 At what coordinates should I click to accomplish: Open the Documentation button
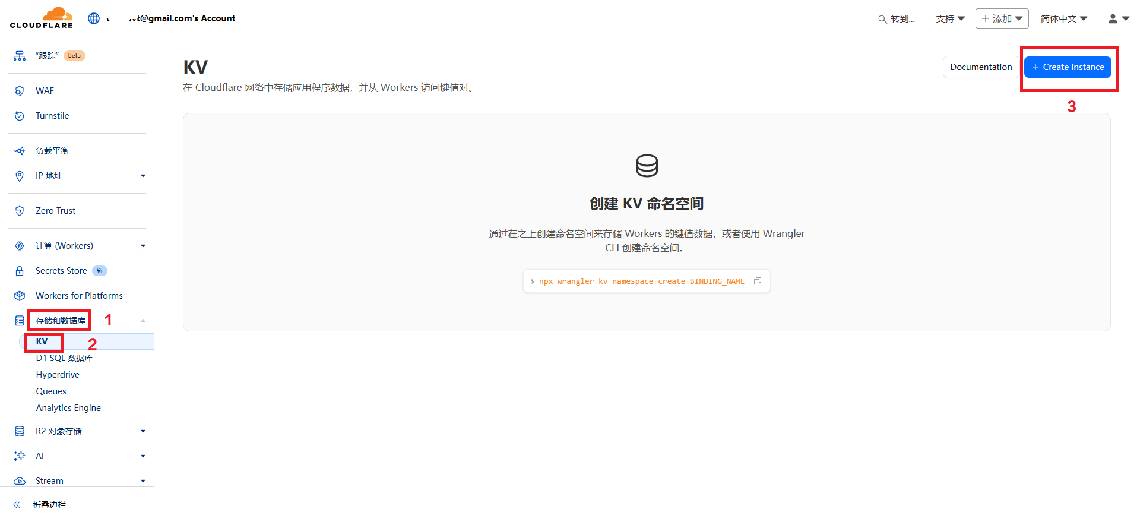click(x=980, y=67)
